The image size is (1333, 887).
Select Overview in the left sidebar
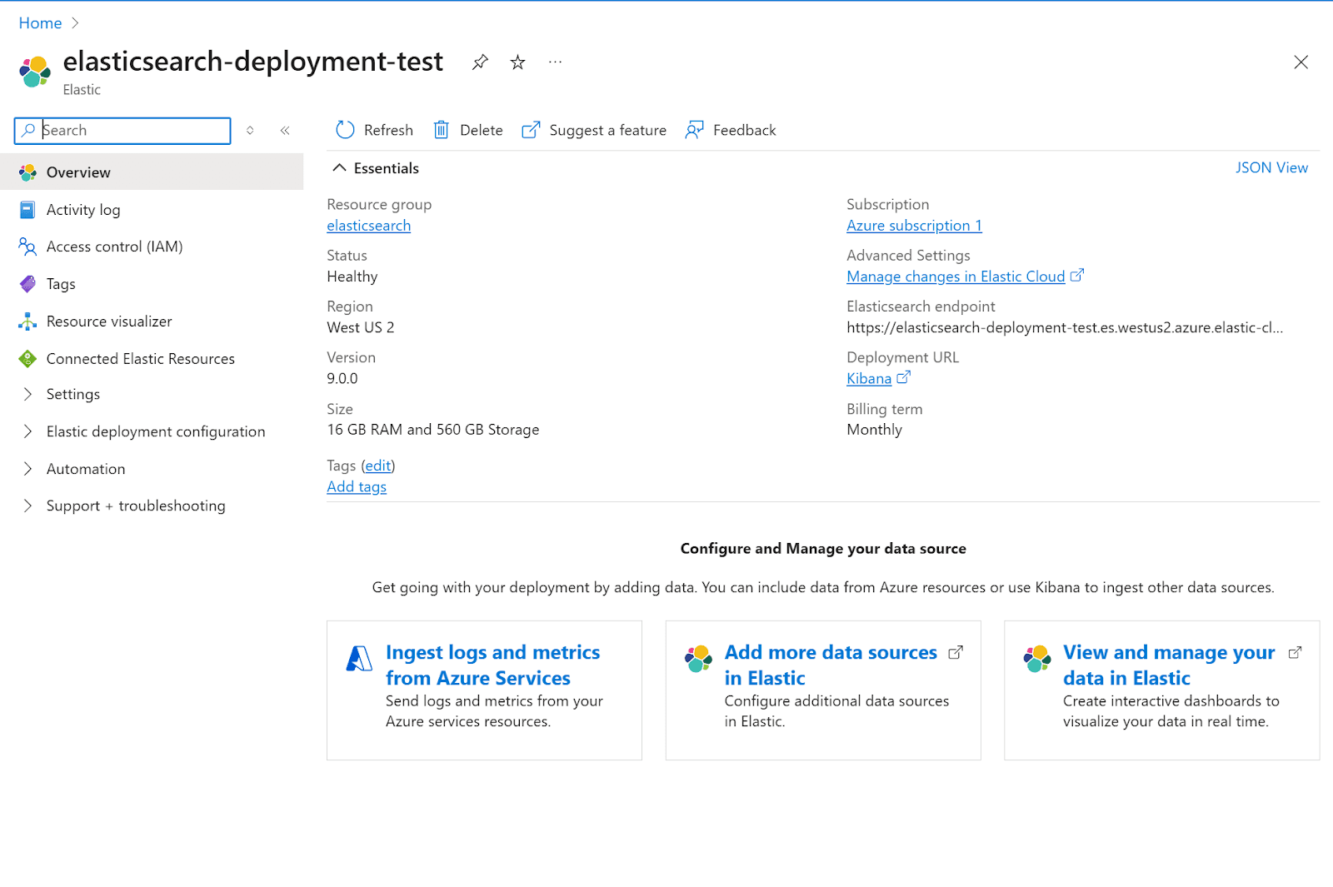pos(78,172)
